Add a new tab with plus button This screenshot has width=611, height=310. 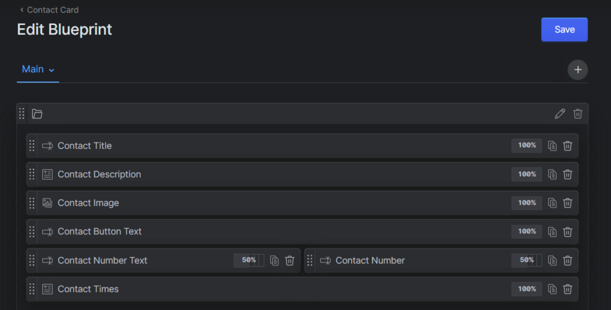[578, 70]
